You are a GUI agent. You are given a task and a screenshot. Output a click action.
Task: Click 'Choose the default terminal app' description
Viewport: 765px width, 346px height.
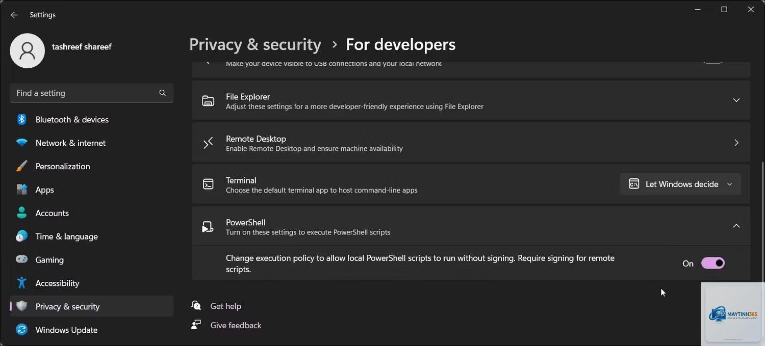click(322, 190)
